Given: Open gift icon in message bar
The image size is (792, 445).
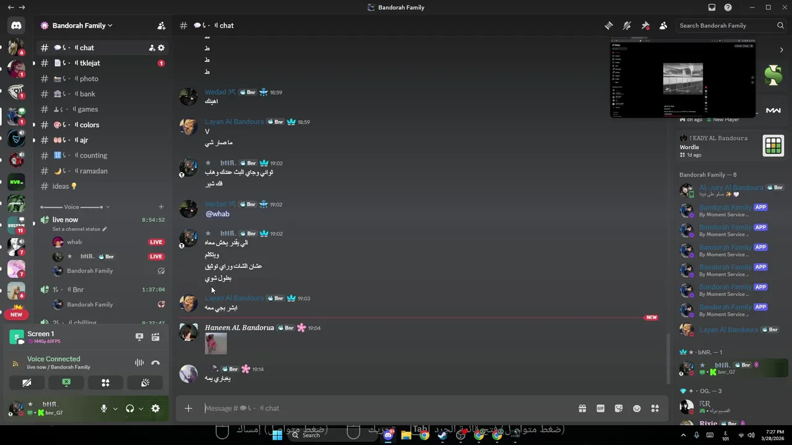Looking at the screenshot, I should coord(582,408).
